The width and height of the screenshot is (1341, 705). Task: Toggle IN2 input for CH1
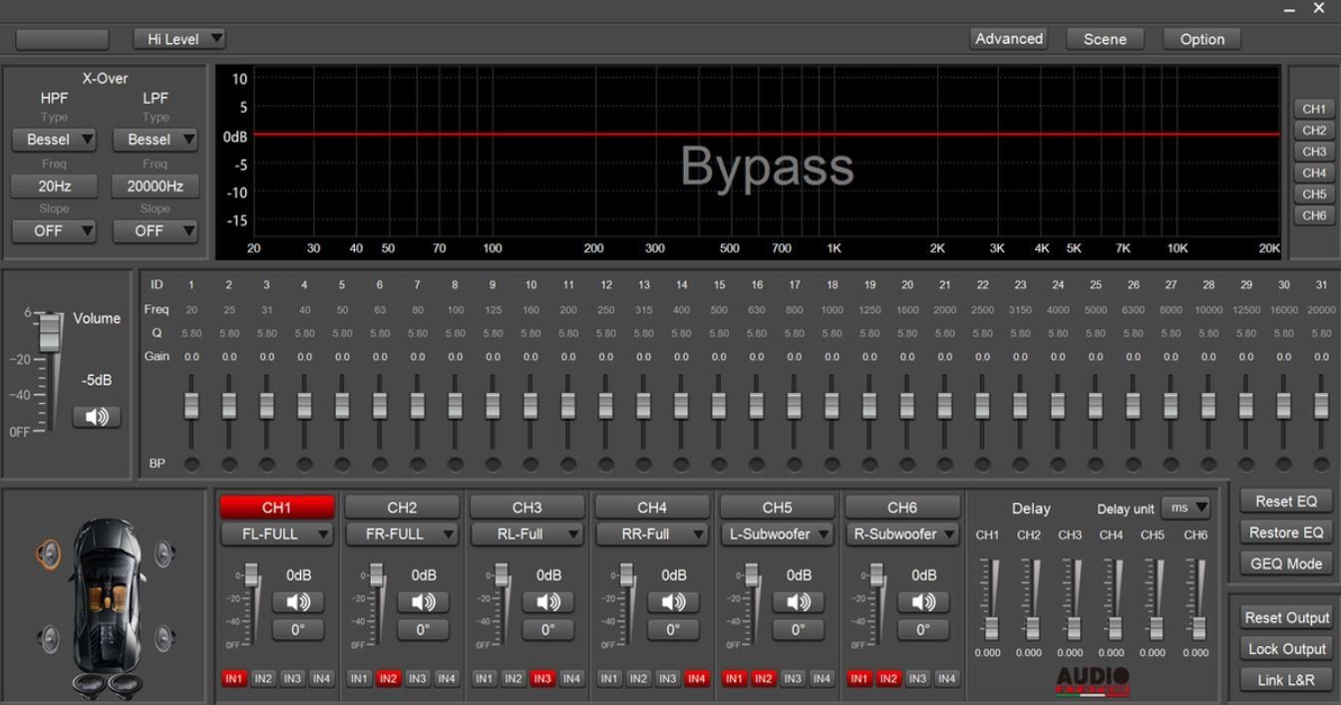pos(263,678)
